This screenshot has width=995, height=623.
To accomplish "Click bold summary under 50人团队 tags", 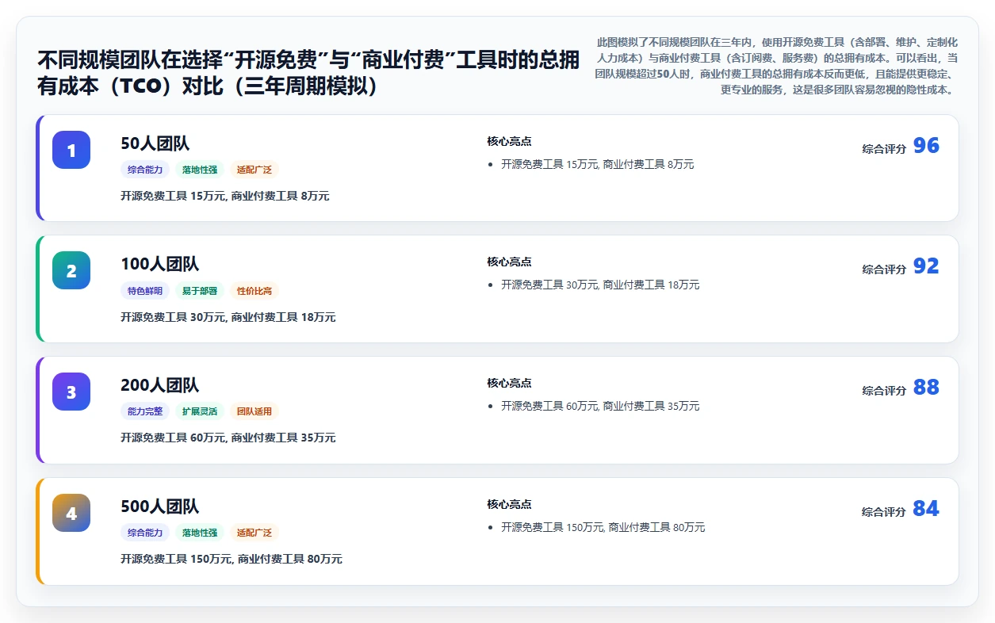I will pos(225,196).
